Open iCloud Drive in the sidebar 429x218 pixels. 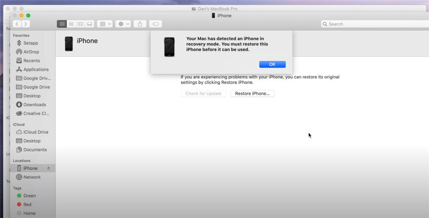[x=33, y=132]
